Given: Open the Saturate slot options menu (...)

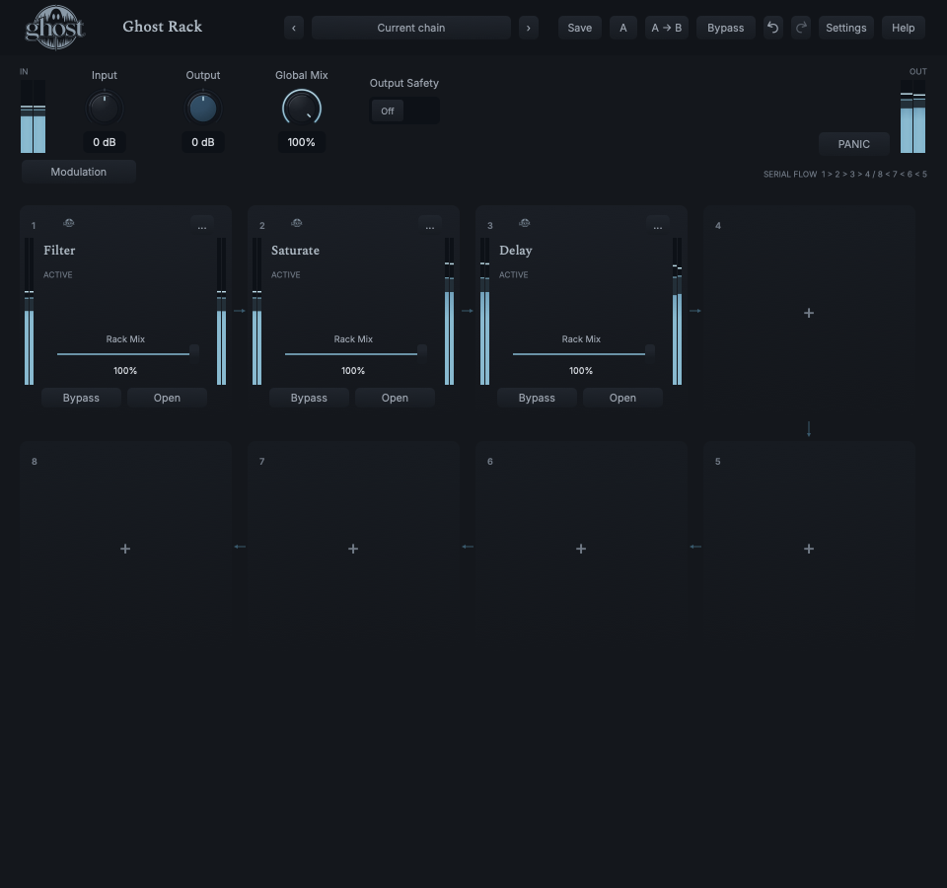Looking at the screenshot, I should pyautogui.click(x=429, y=225).
